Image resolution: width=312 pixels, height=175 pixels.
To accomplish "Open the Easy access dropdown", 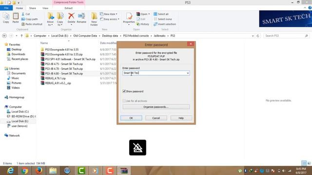I will (110, 19).
